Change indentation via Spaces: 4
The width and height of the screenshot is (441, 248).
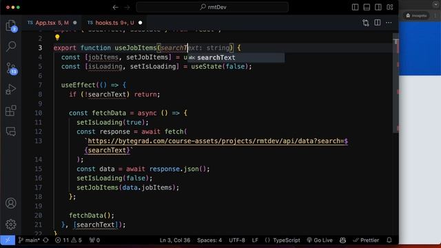[209, 240]
